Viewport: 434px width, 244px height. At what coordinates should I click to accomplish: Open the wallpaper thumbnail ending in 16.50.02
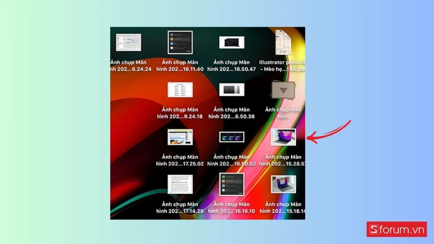pos(231,136)
